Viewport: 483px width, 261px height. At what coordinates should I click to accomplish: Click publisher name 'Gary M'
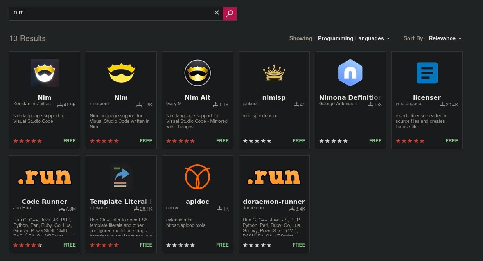point(174,104)
